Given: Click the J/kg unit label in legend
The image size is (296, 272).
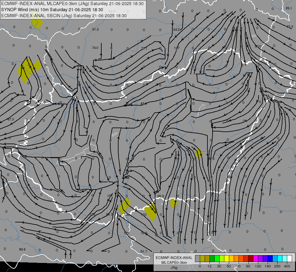Looking at the screenshot, I should tap(174, 267).
